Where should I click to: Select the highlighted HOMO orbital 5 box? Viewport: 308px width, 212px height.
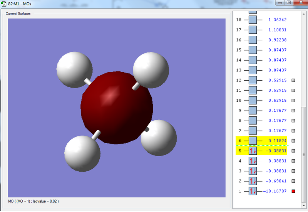coord(253,151)
